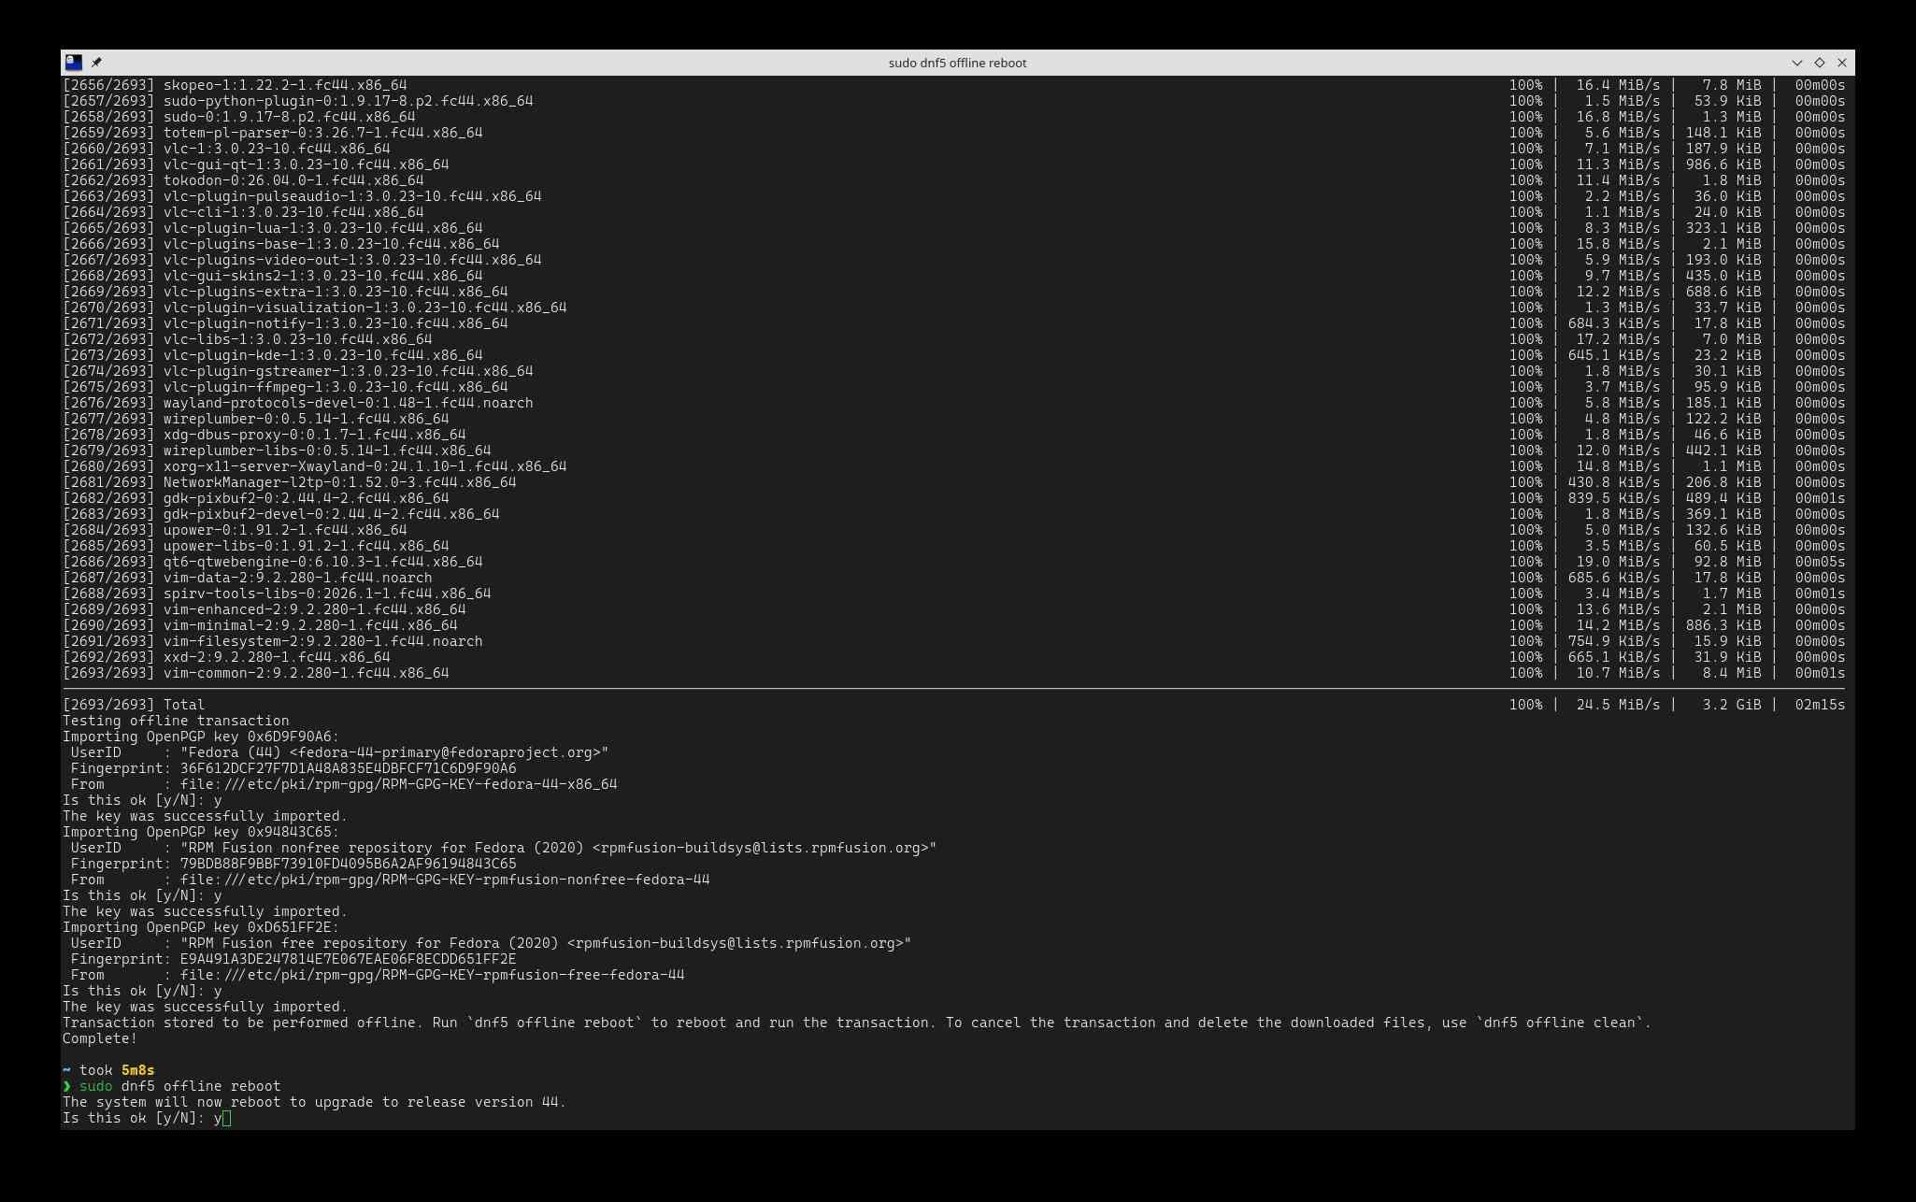Click the '[2693/2693] Total' summary label
This screenshot has width=1916, height=1202.
tap(134, 705)
